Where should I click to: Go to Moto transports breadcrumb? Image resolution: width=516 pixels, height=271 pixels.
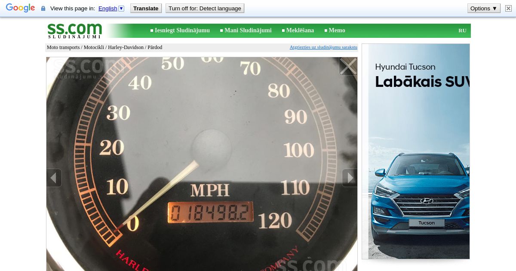(x=63, y=47)
